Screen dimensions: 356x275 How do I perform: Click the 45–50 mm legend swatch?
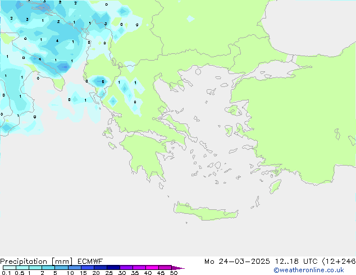click(165, 268)
